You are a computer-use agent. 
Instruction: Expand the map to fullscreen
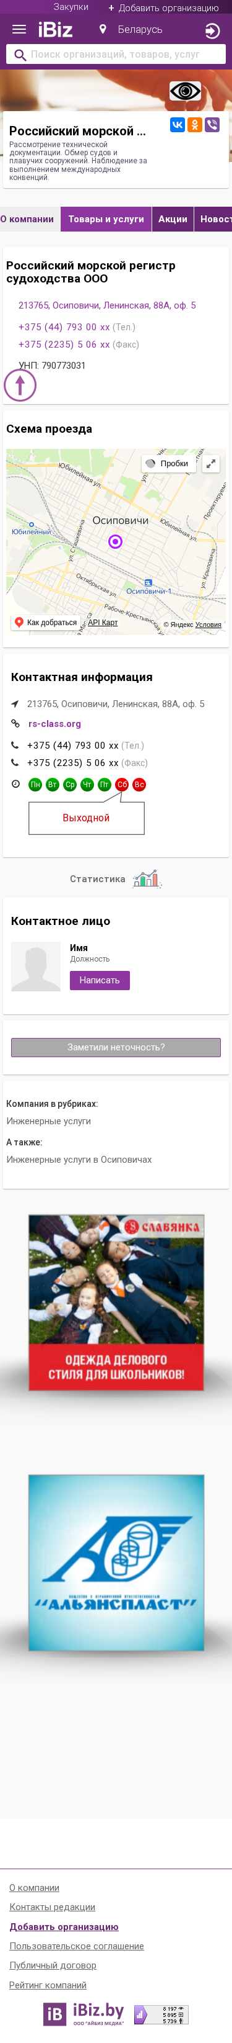point(211,464)
